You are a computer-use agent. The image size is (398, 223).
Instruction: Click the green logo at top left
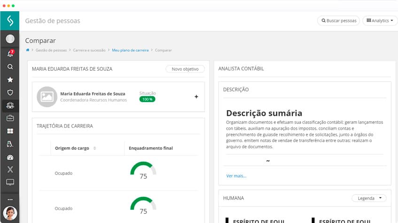(10, 21)
